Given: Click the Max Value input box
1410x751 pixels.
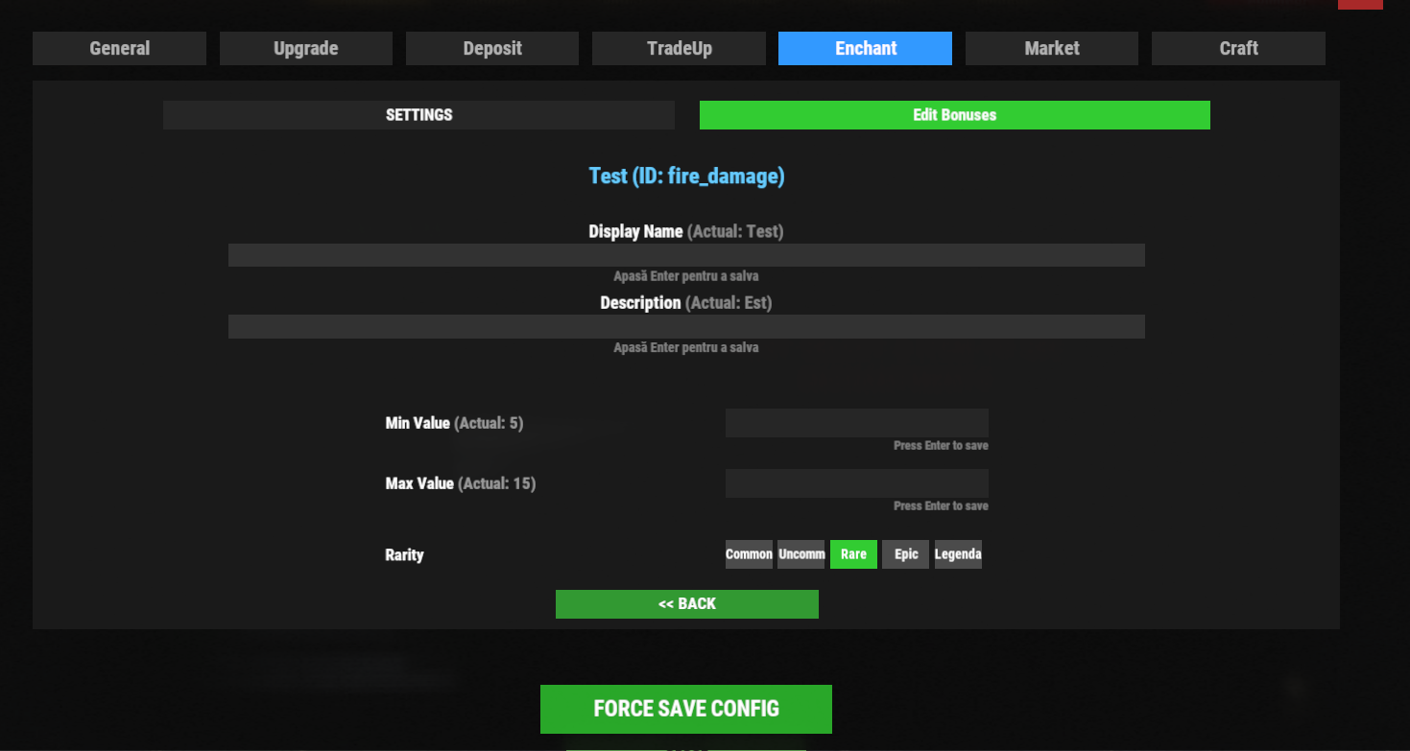Looking at the screenshot, I should [x=856, y=483].
